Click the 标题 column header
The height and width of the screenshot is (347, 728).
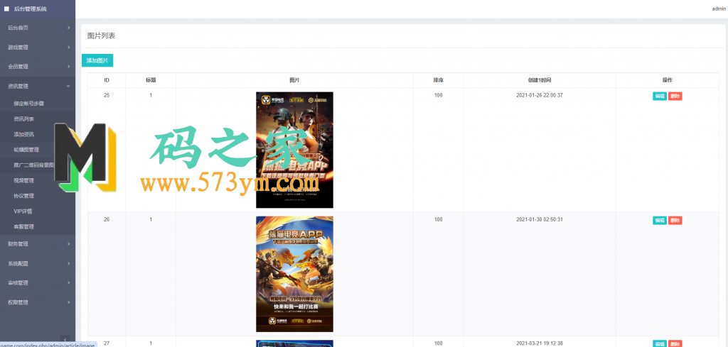(151, 80)
